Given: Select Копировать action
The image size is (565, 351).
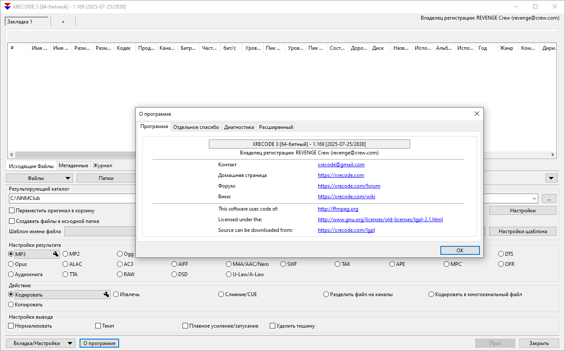Looking at the screenshot, I should point(11,305).
